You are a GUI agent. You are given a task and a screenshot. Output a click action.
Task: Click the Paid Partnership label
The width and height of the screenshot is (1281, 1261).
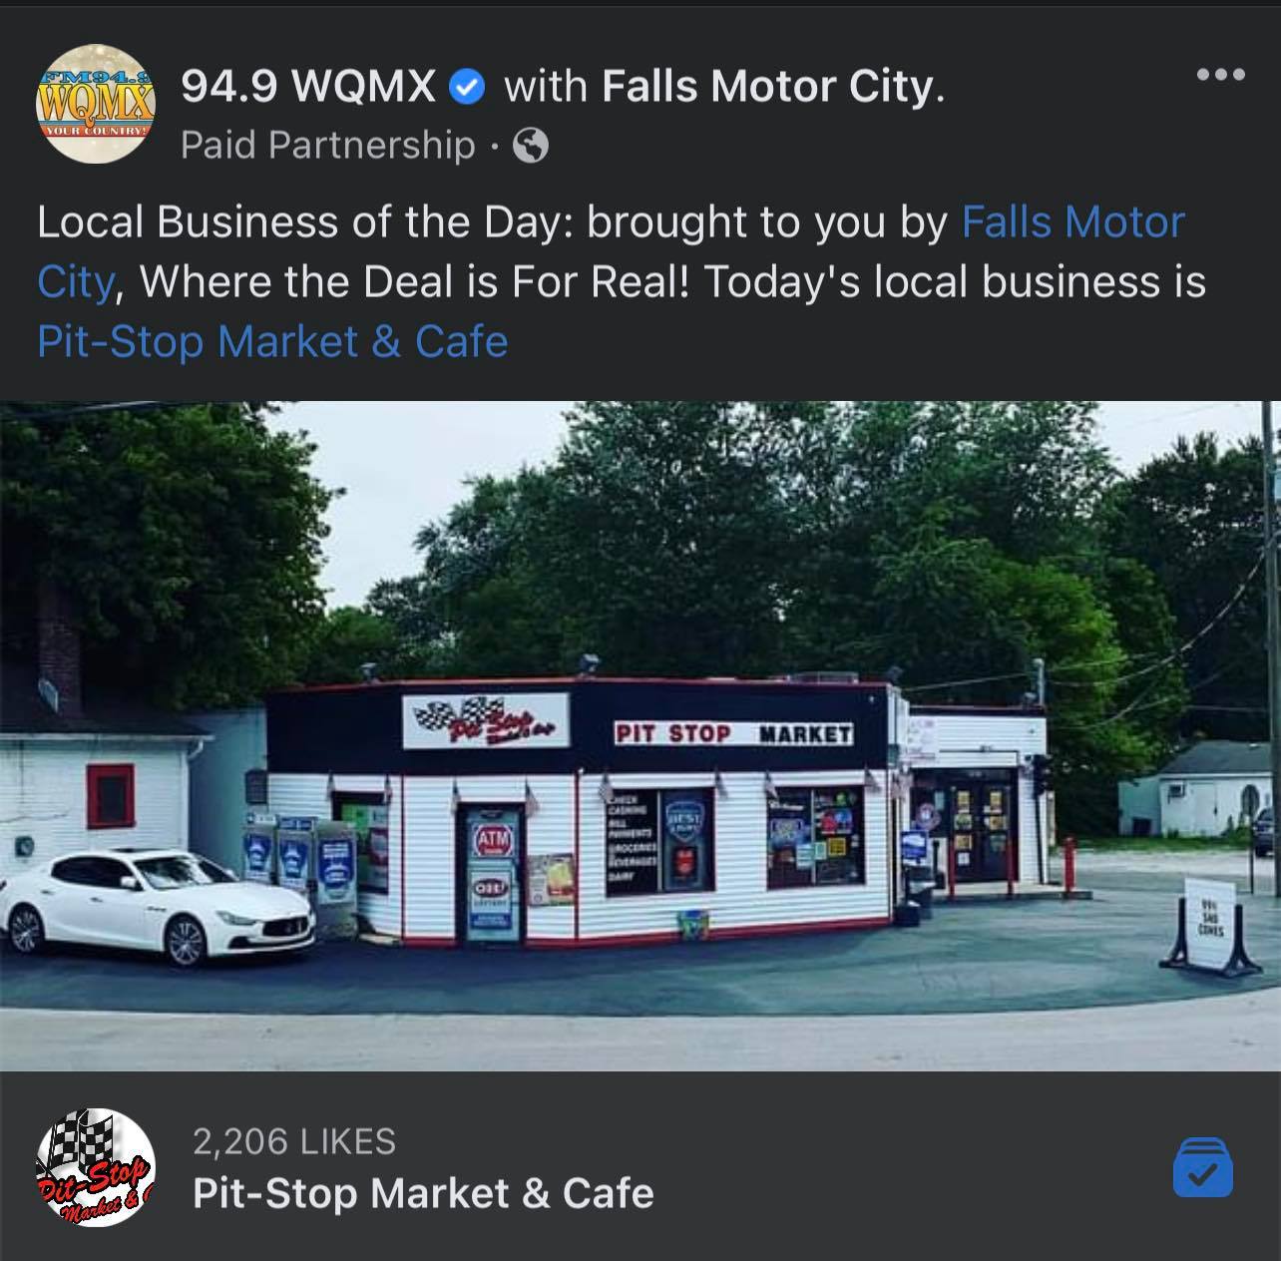pyautogui.click(x=327, y=146)
